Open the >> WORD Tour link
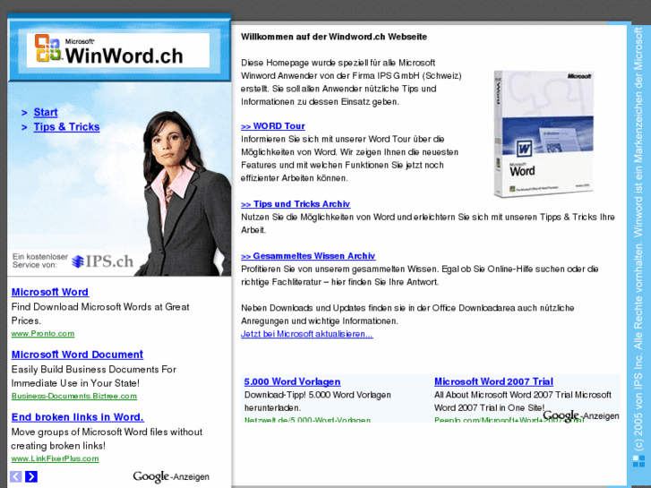 coord(273,126)
